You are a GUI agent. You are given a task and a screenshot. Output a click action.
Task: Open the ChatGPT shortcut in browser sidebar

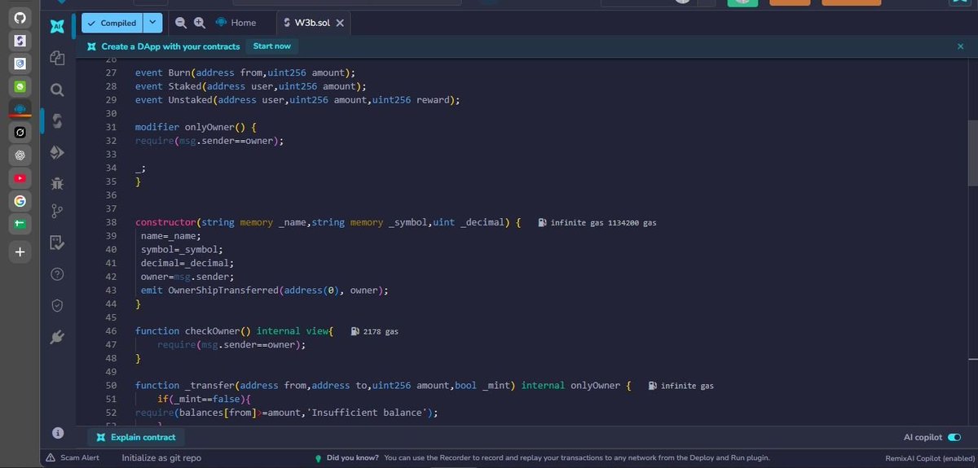pyautogui.click(x=20, y=155)
